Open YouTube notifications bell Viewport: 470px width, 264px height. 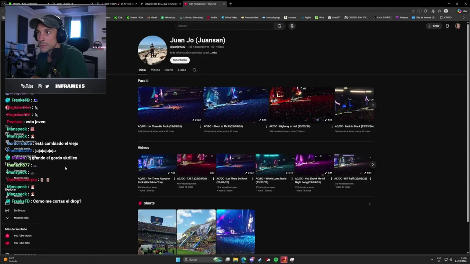(x=447, y=26)
